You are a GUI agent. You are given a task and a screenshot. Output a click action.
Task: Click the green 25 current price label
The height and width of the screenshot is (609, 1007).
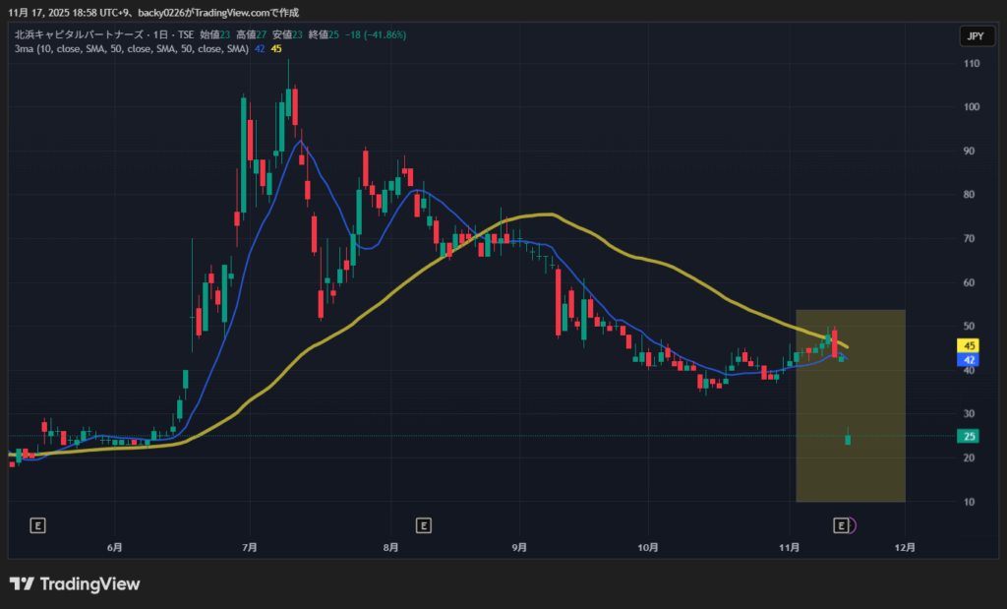click(969, 437)
